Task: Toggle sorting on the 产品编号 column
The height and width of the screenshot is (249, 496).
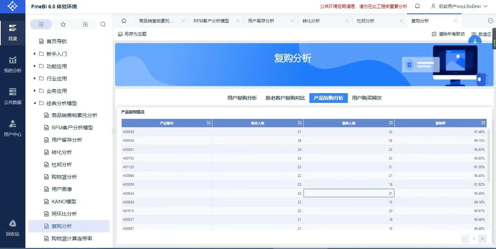Action: [x=209, y=123]
